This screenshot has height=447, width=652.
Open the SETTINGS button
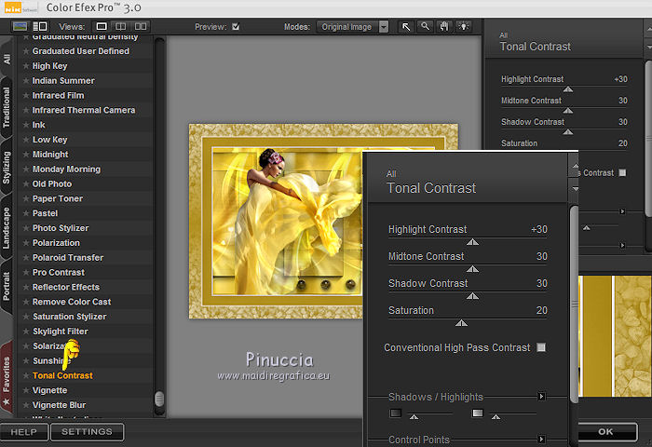pos(87,432)
